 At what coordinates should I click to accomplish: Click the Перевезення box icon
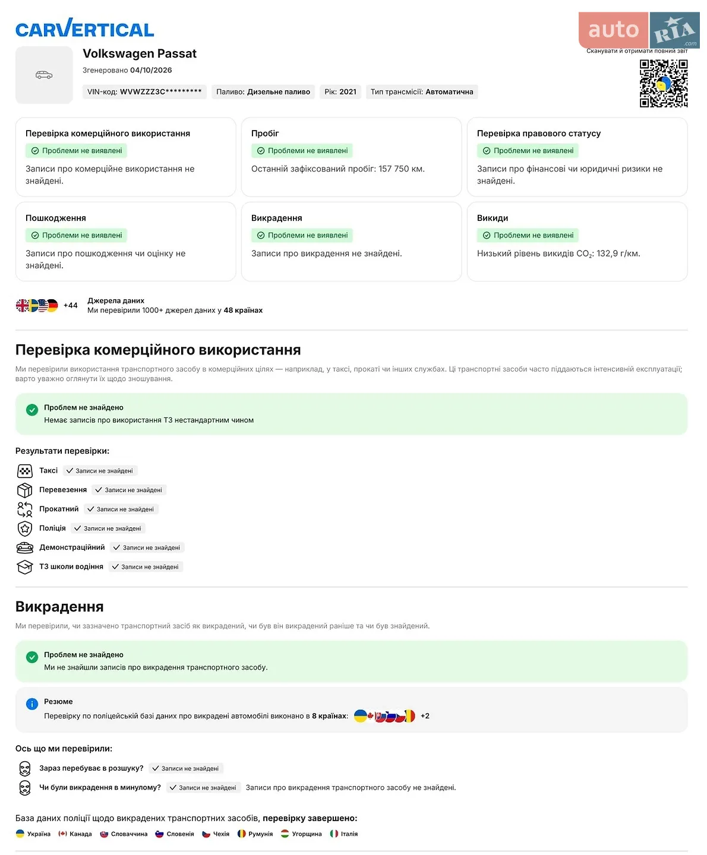(24, 490)
